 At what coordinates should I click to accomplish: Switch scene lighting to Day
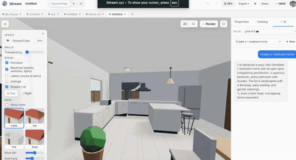coord(11,93)
